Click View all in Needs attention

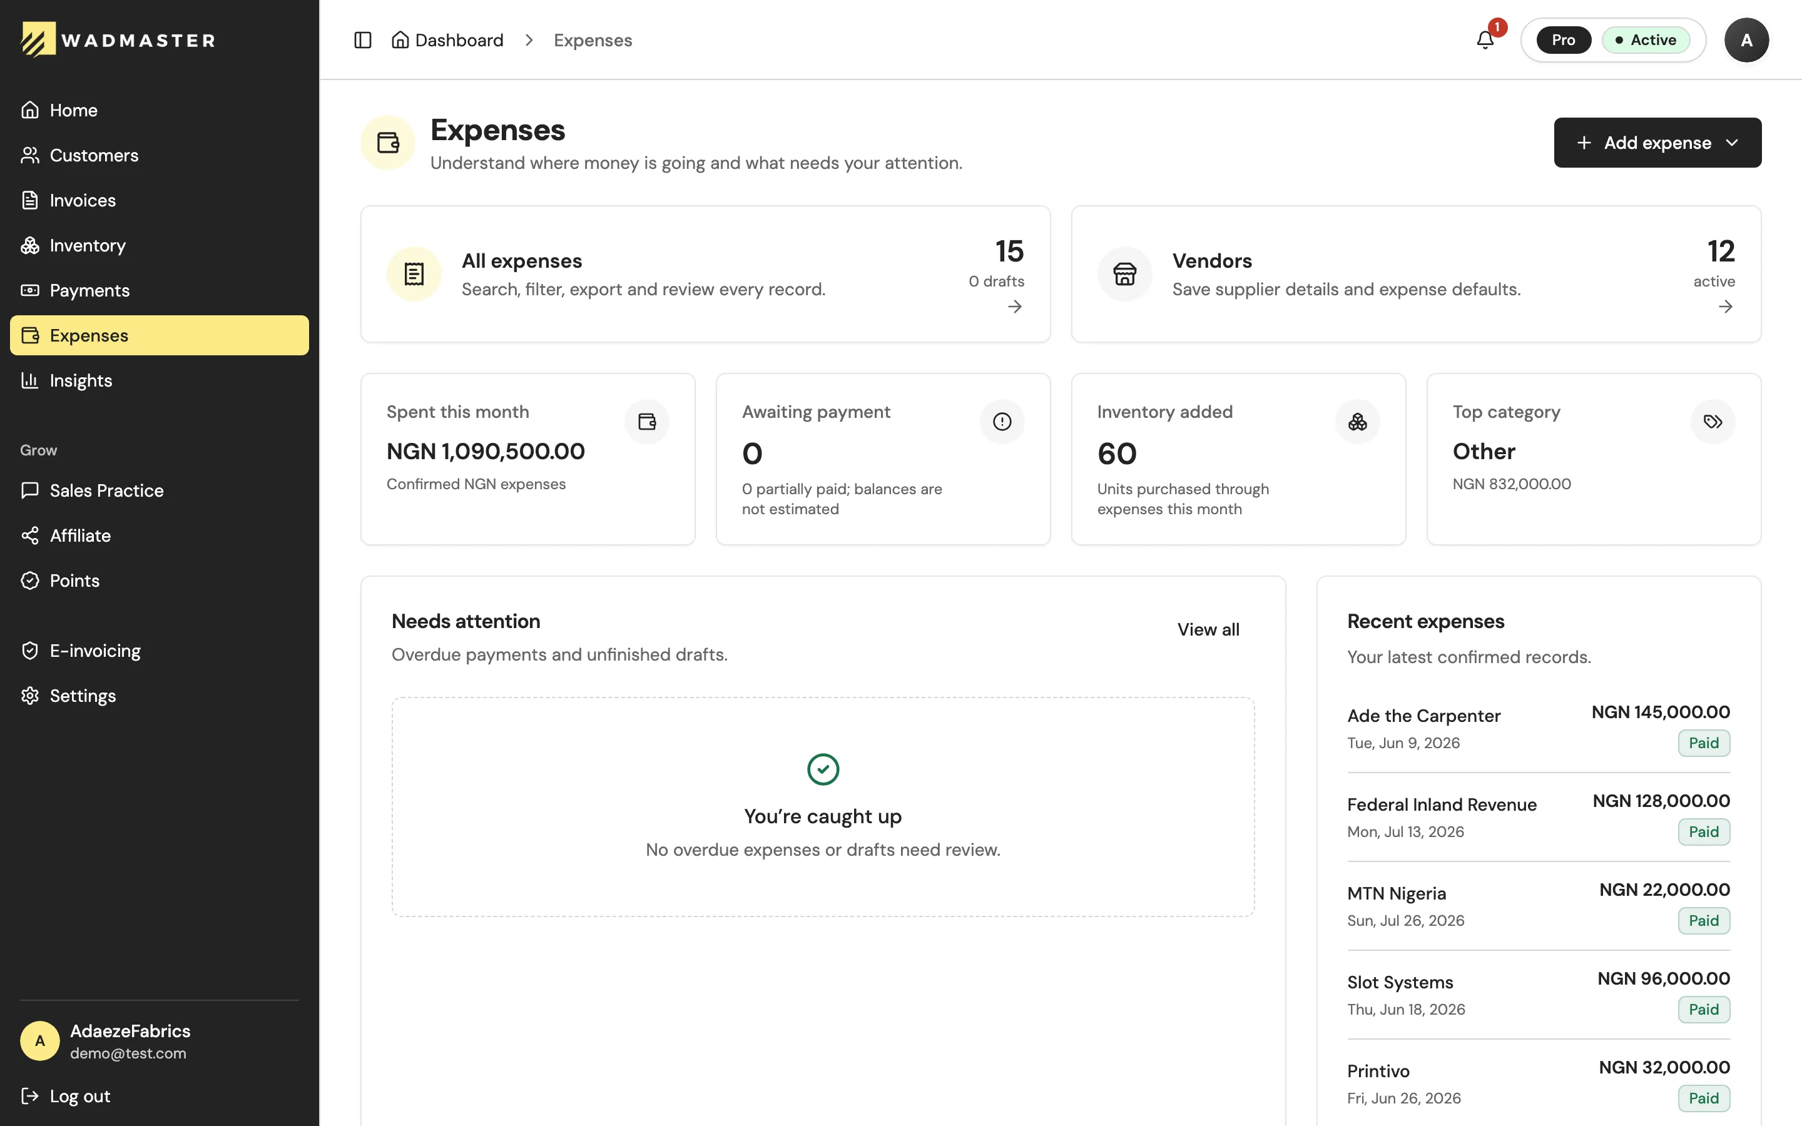coord(1208,629)
